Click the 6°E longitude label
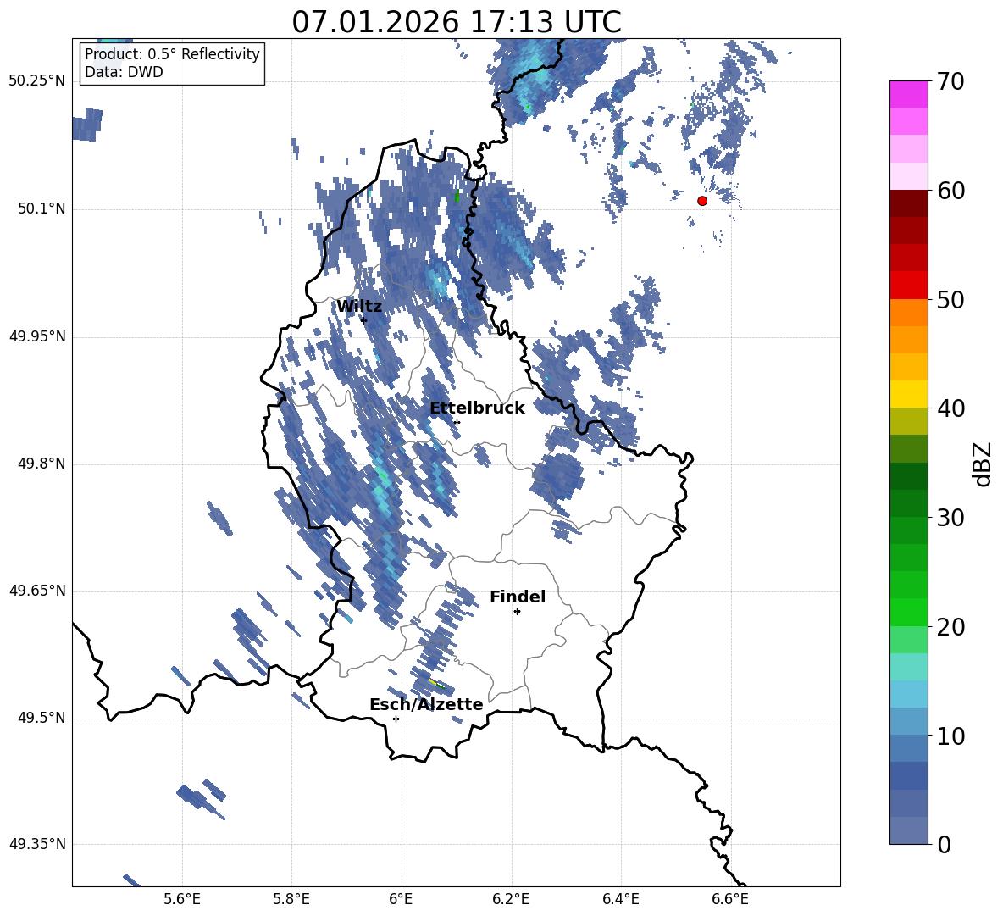Image resolution: width=1003 pixels, height=916 pixels. pos(401,899)
